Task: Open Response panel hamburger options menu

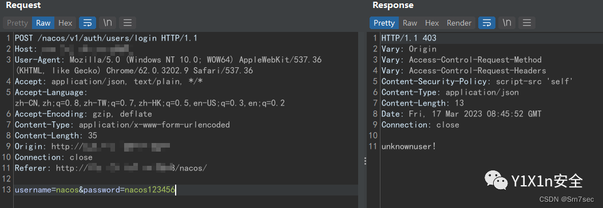Action: point(527,23)
